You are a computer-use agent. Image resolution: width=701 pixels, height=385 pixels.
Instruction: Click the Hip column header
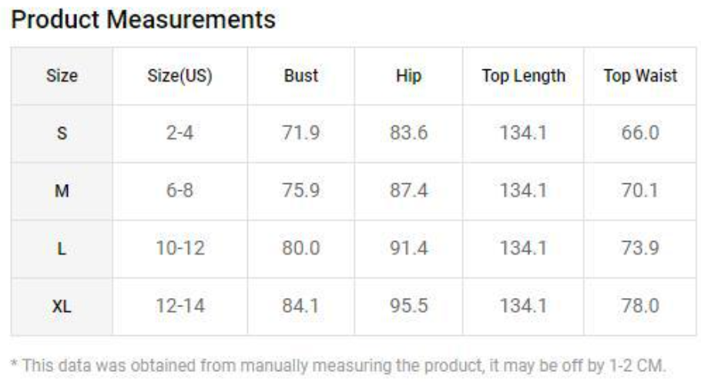[x=408, y=76]
